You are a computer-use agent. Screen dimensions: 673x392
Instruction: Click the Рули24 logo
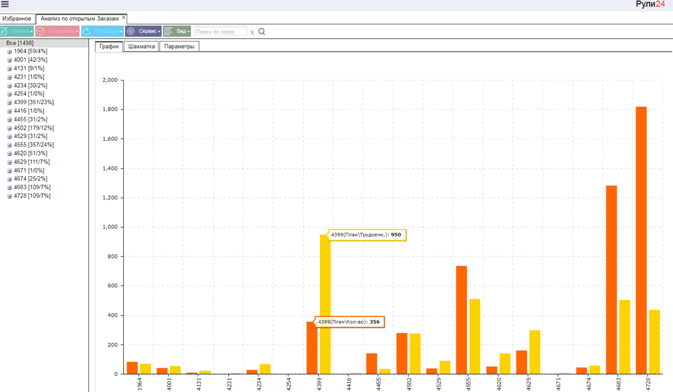(650, 4)
